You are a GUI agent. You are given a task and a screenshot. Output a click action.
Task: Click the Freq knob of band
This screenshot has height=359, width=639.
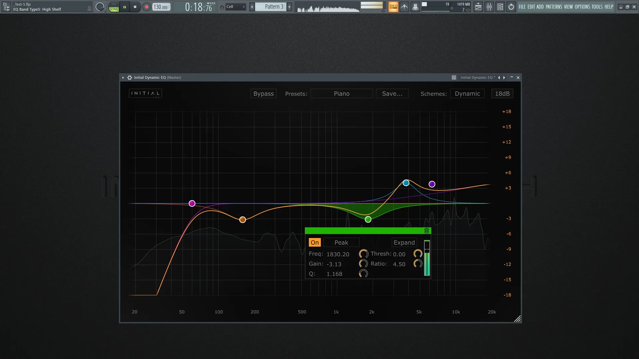[363, 254]
